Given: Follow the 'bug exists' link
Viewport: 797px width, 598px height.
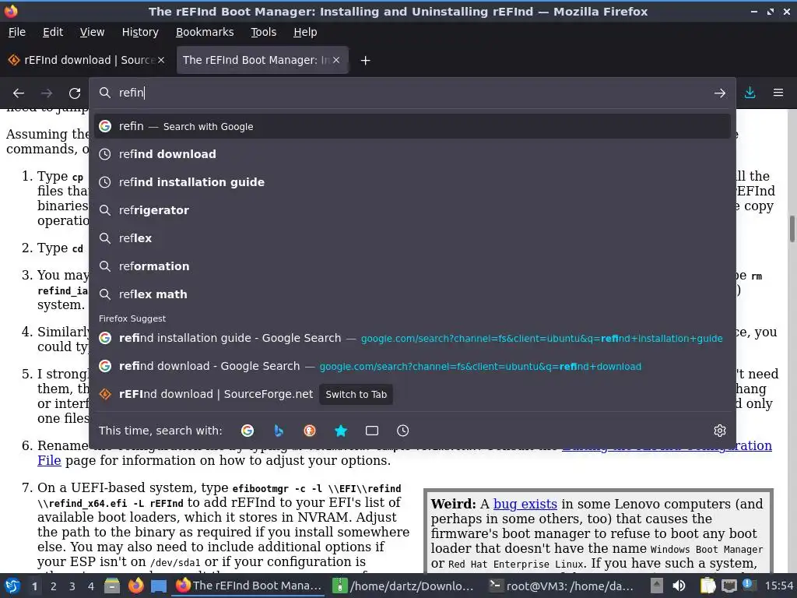Looking at the screenshot, I should [x=525, y=504].
